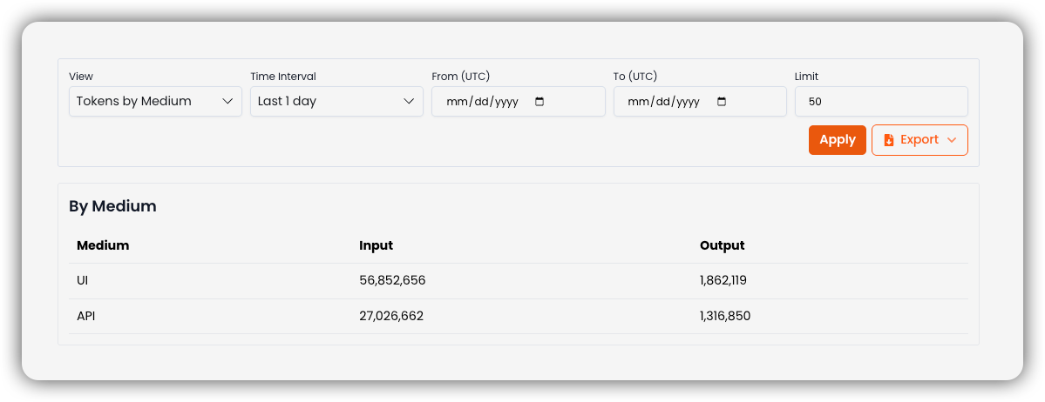Open the Time Interval dropdown showing Last 1 day

(x=336, y=101)
